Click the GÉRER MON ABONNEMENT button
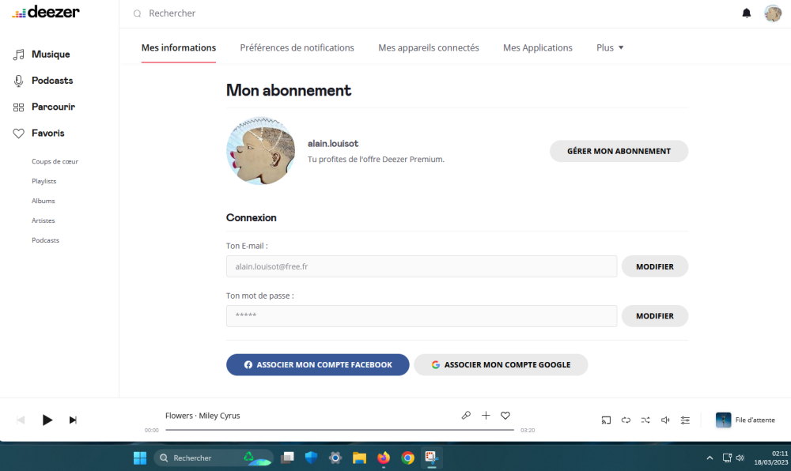This screenshot has height=471, width=791. point(619,151)
